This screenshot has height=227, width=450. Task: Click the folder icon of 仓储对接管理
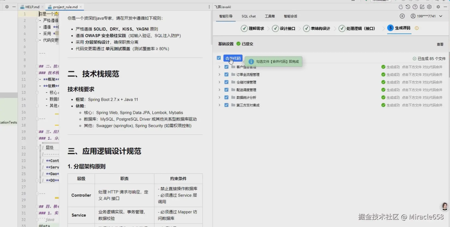233,82
